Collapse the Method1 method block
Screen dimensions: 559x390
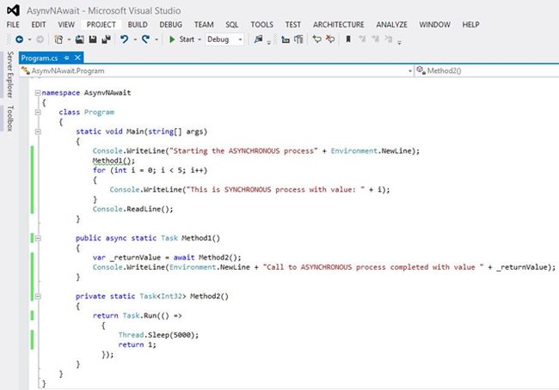pos(38,238)
